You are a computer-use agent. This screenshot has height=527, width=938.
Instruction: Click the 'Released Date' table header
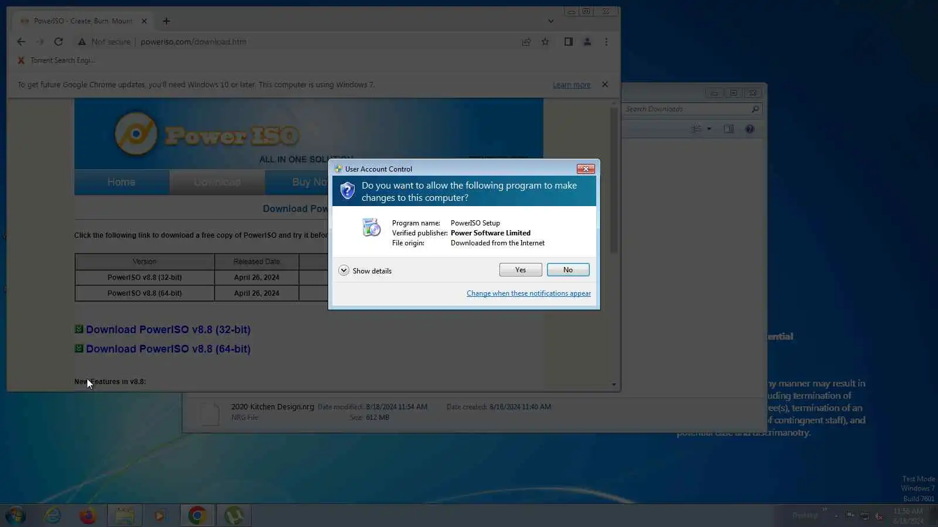coord(257,262)
